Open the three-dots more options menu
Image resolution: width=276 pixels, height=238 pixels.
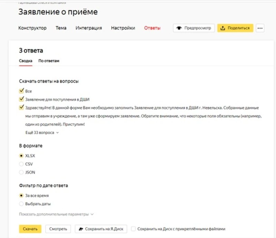tap(260, 28)
